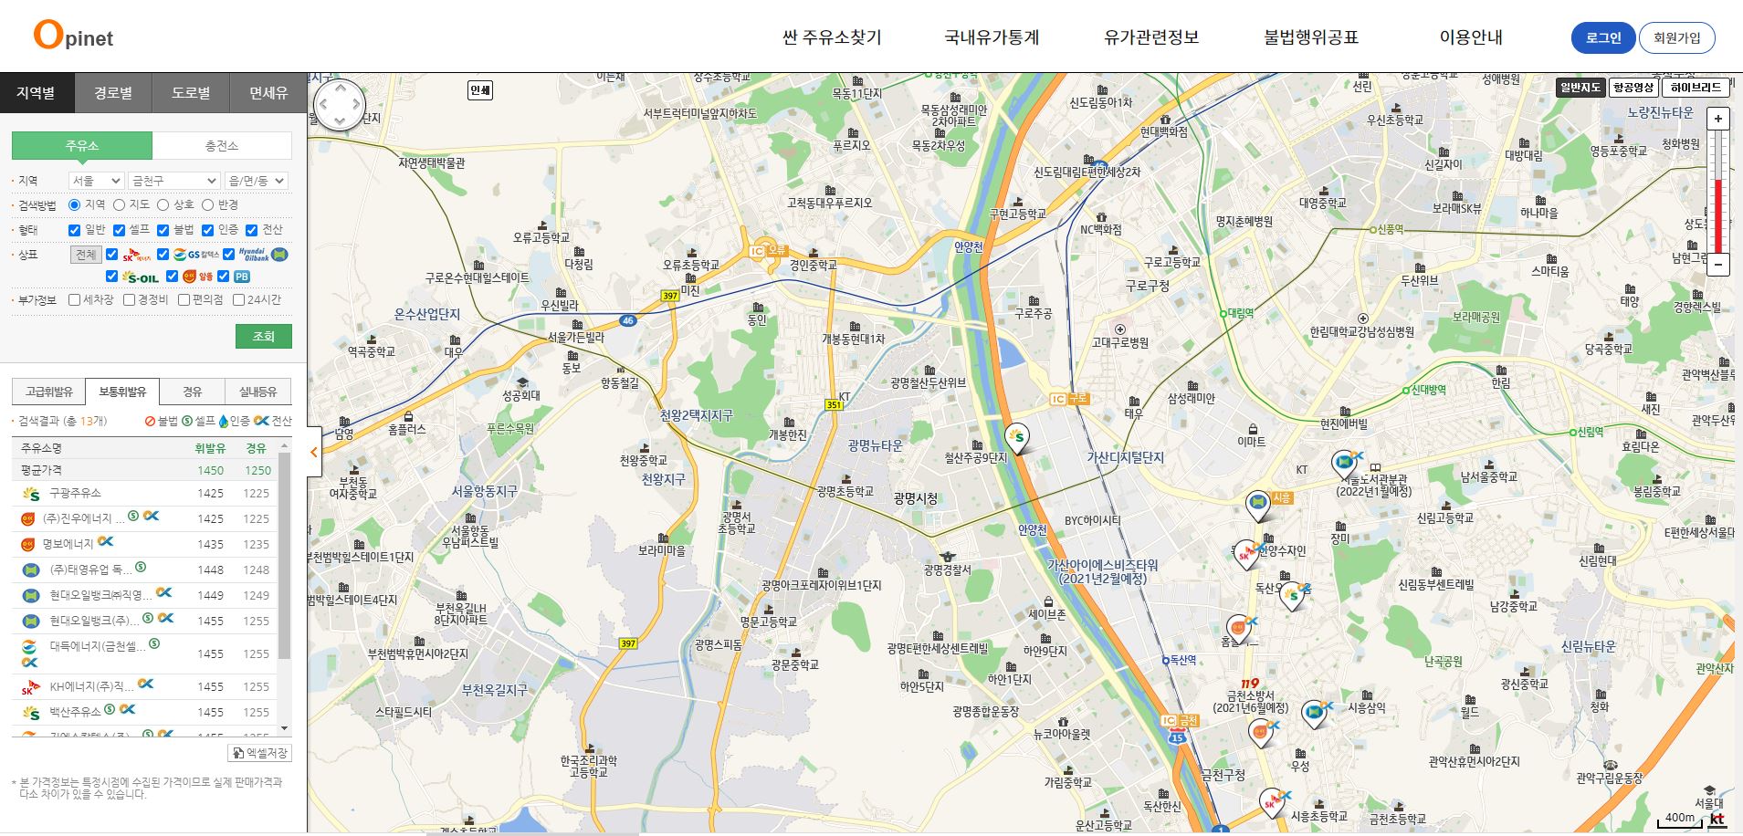Screen dimensions: 1743x836
Task: Click the SK marker near 시흥초등학교
Action: pos(1271,803)
